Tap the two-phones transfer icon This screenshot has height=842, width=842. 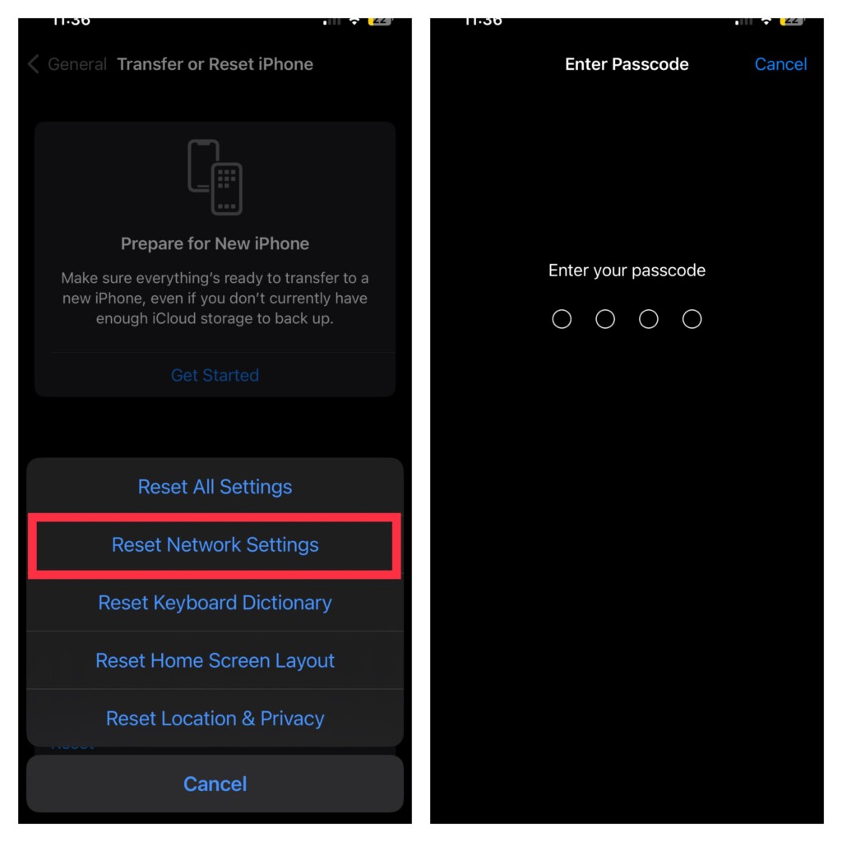click(215, 177)
